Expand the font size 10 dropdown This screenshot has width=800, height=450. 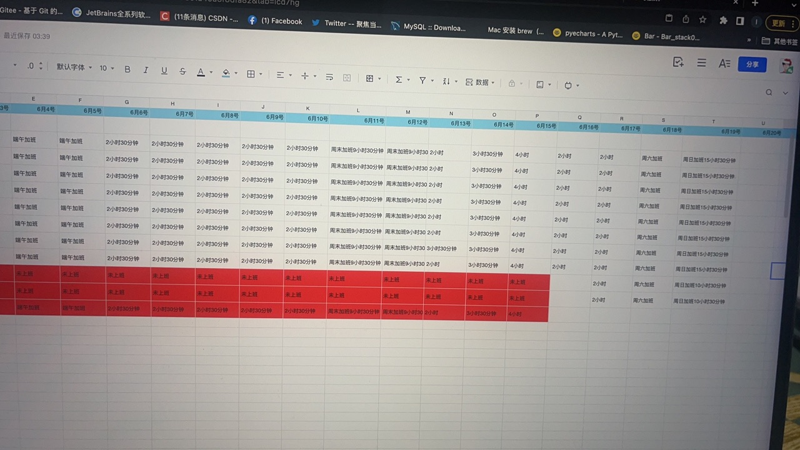click(x=107, y=68)
